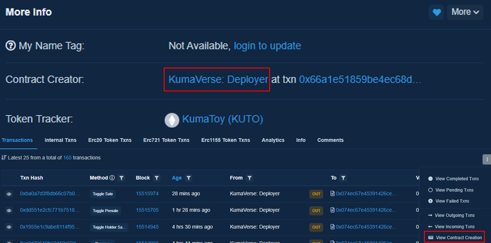Preview the 0xba0a7d3f8db66c07b0 transaction via eye icon

9,194
